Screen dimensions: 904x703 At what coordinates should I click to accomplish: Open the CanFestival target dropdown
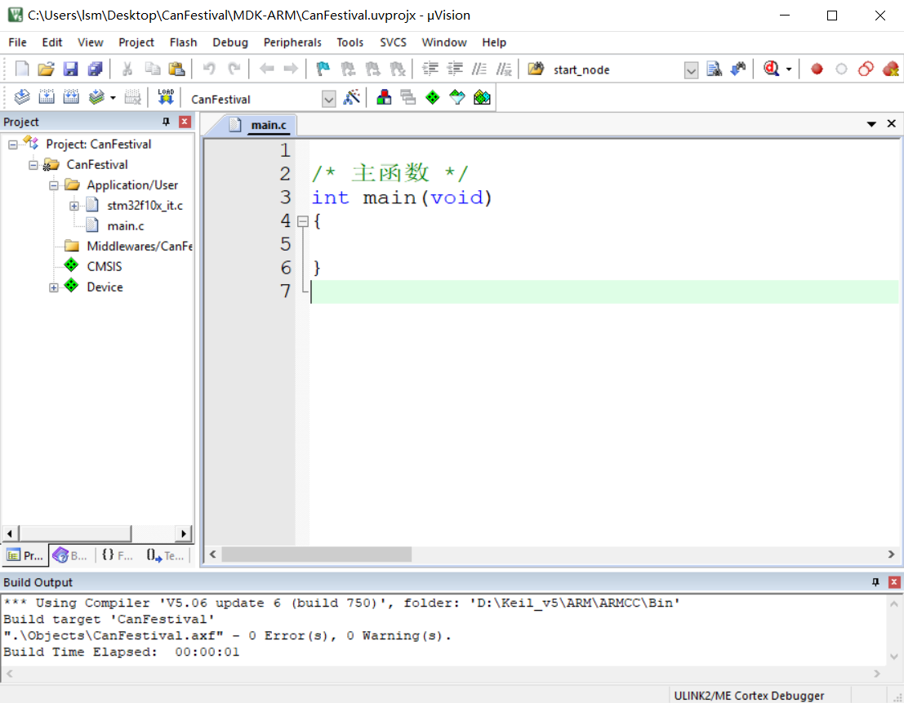click(328, 99)
